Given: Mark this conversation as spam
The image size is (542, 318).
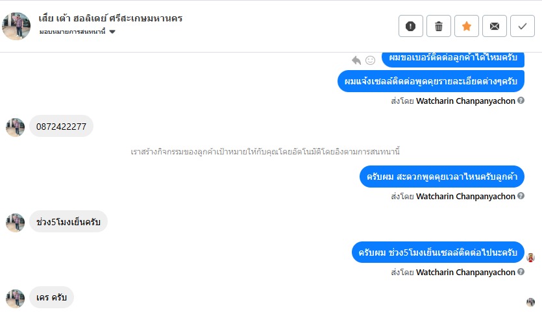Looking at the screenshot, I should [410, 26].
